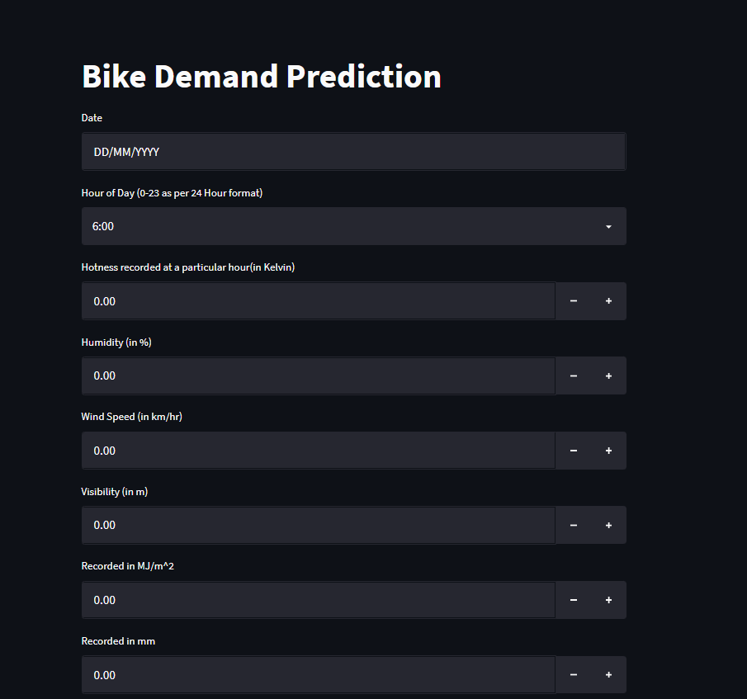The width and height of the screenshot is (747, 699).
Task: Click the Recorded in mm input box
Action: (318, 674)
